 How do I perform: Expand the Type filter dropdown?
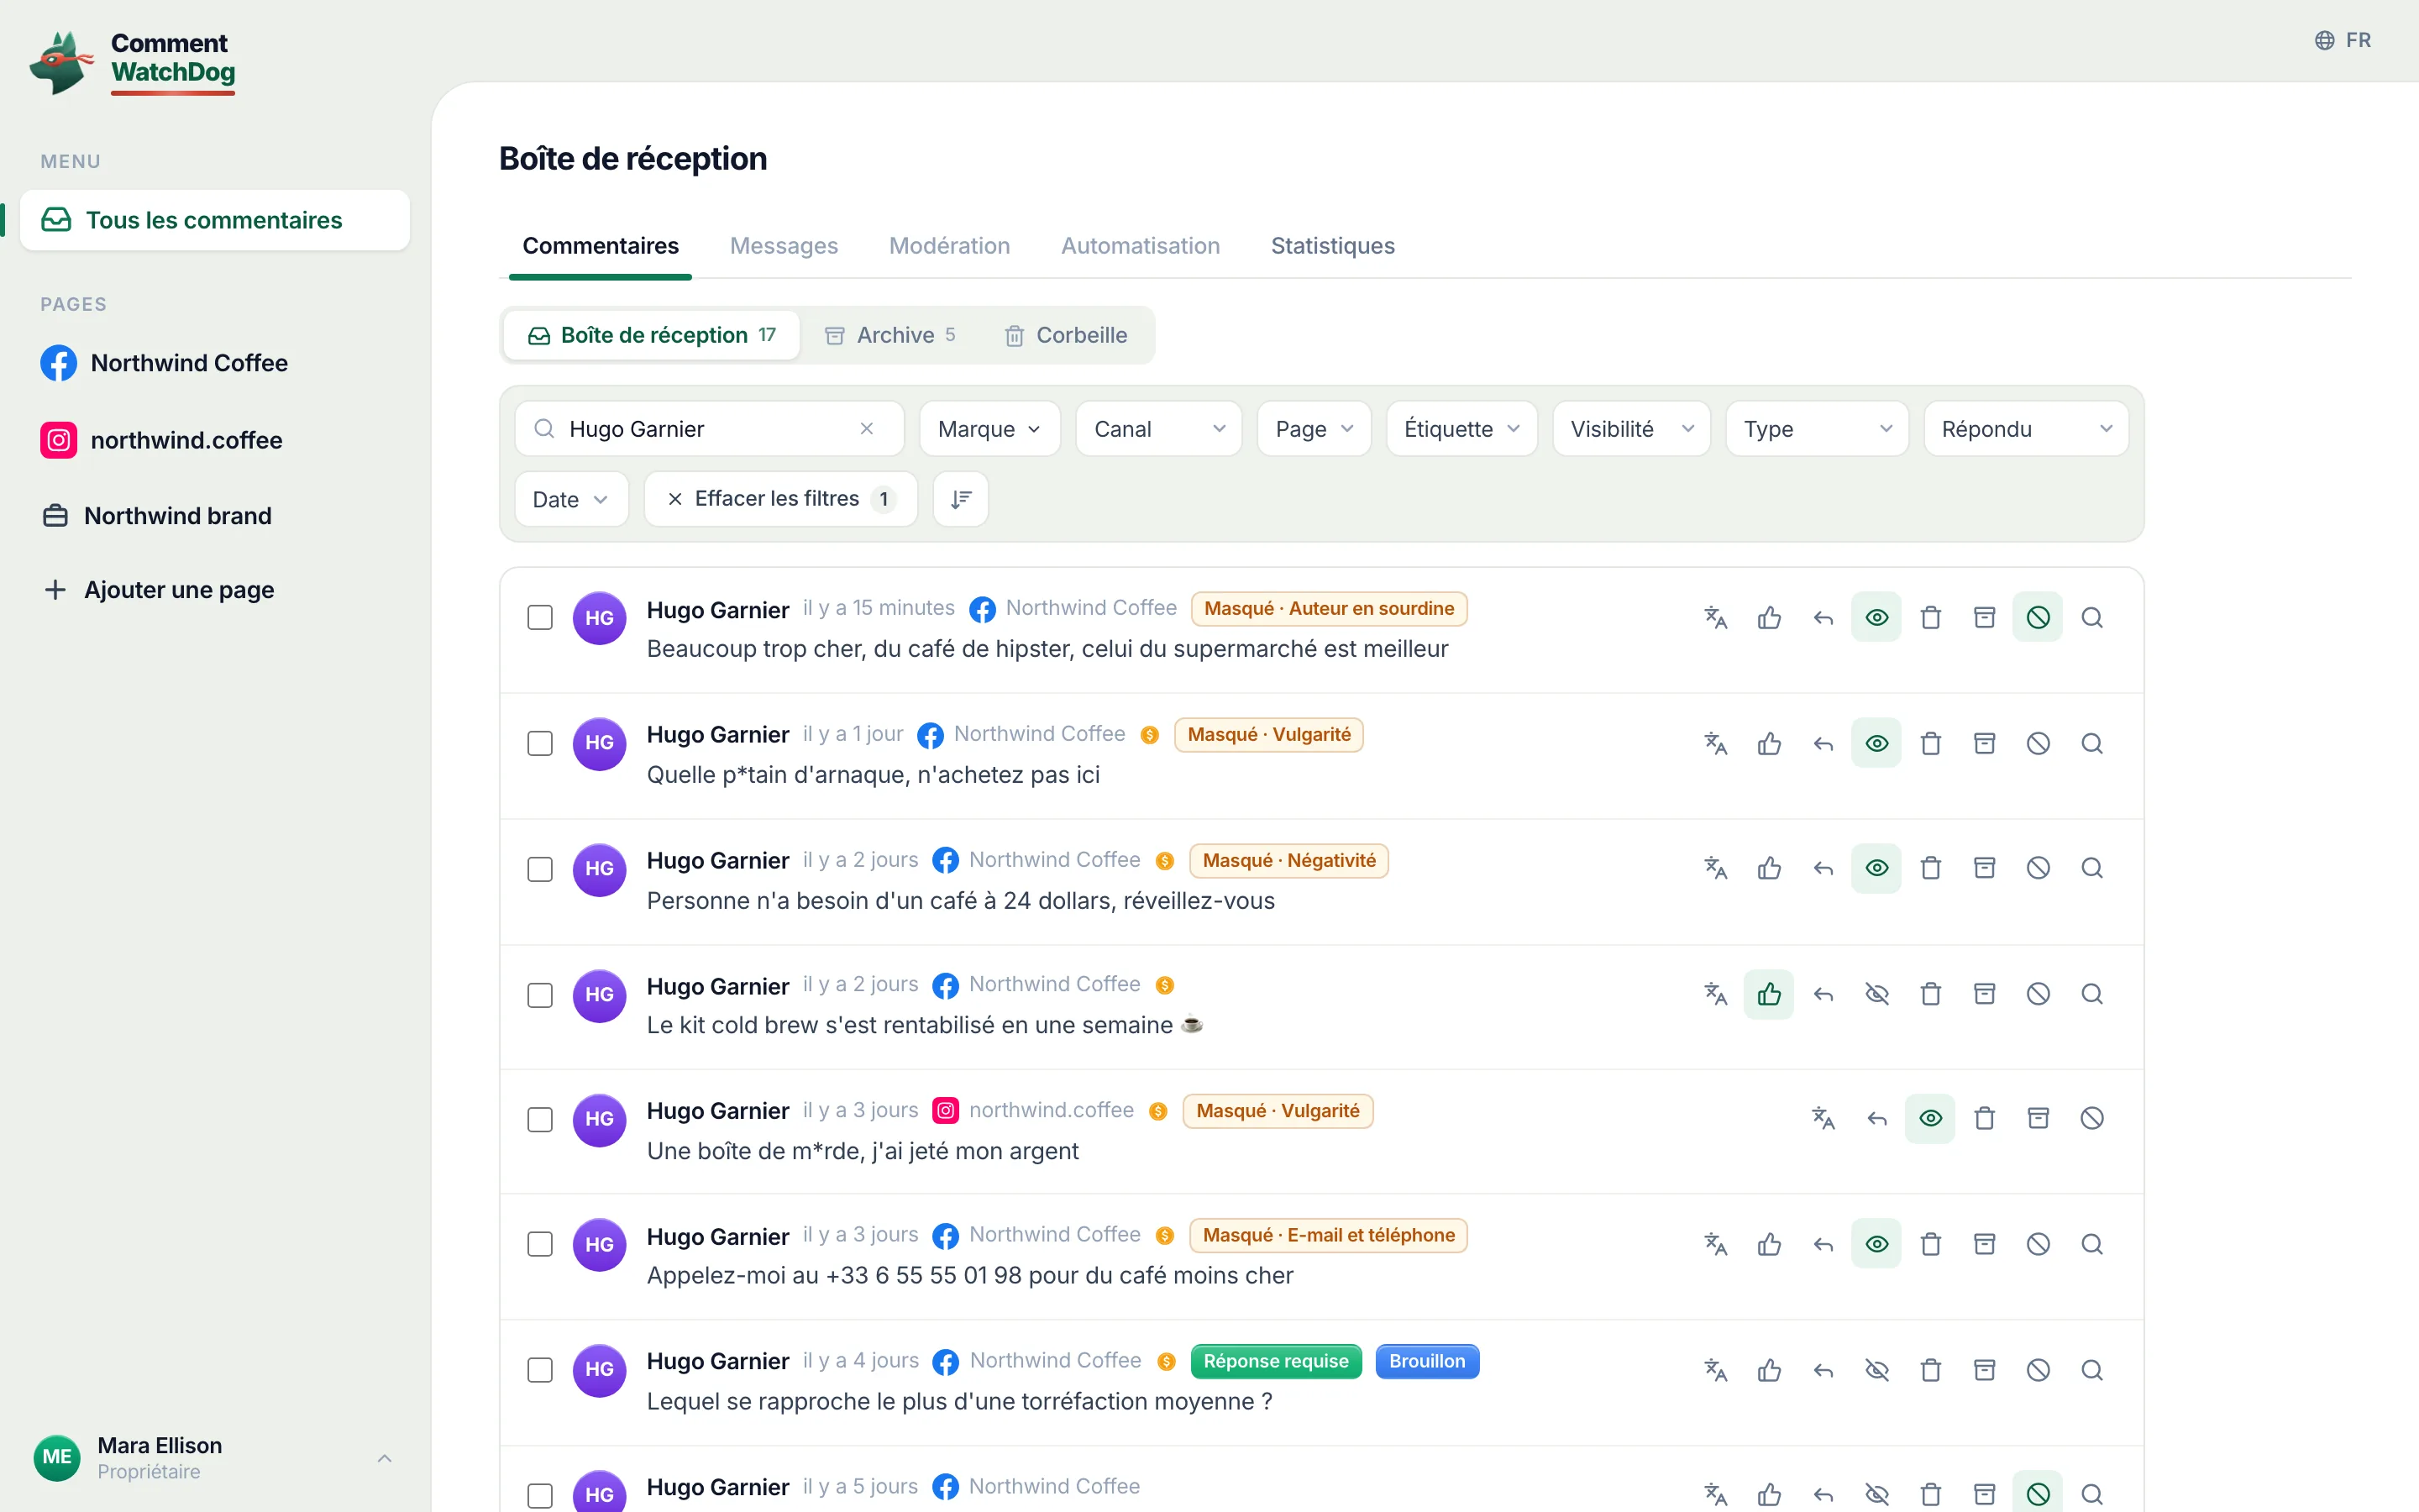click(1818, 429)
